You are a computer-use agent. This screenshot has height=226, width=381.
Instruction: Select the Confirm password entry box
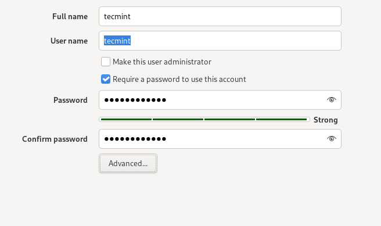220,139
